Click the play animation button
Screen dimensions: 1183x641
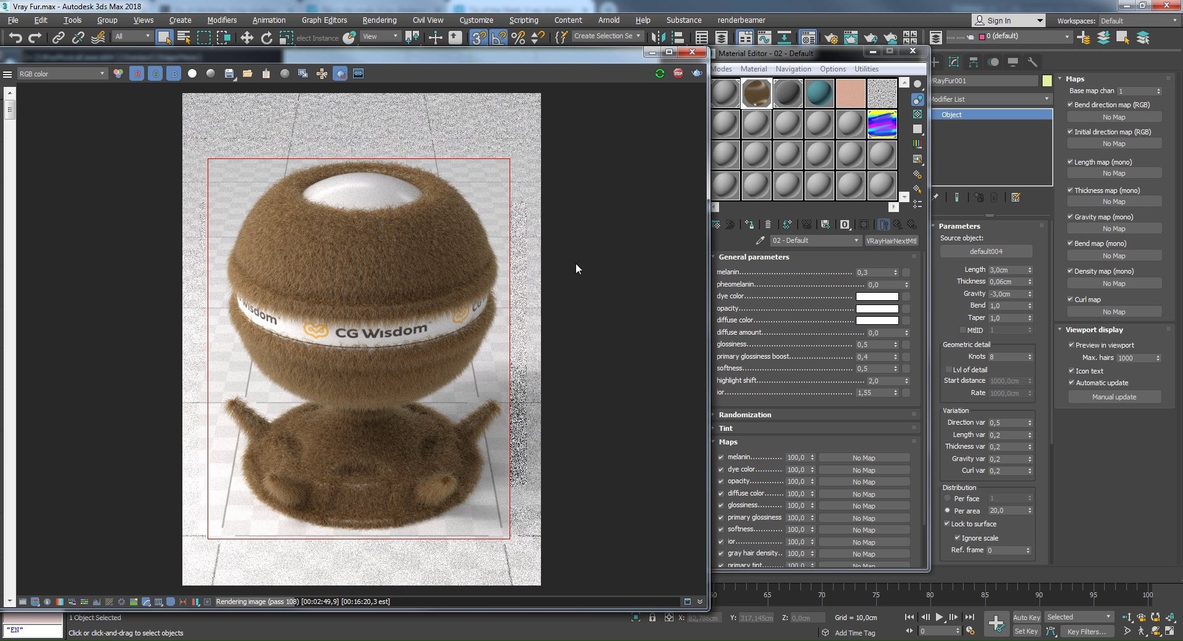pos(939,617)
